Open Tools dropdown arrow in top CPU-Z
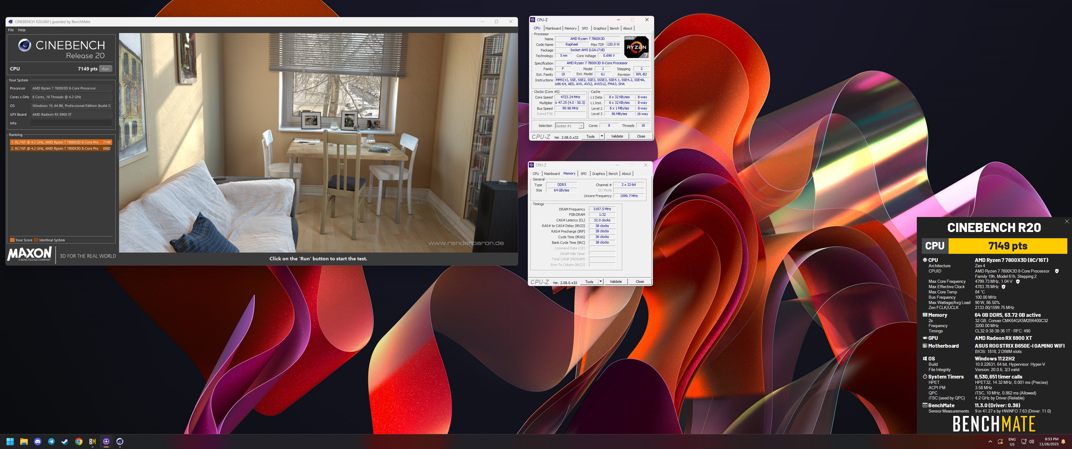Image resolution: width=1072 pixels, height=449 pixels. click(601, 136)
